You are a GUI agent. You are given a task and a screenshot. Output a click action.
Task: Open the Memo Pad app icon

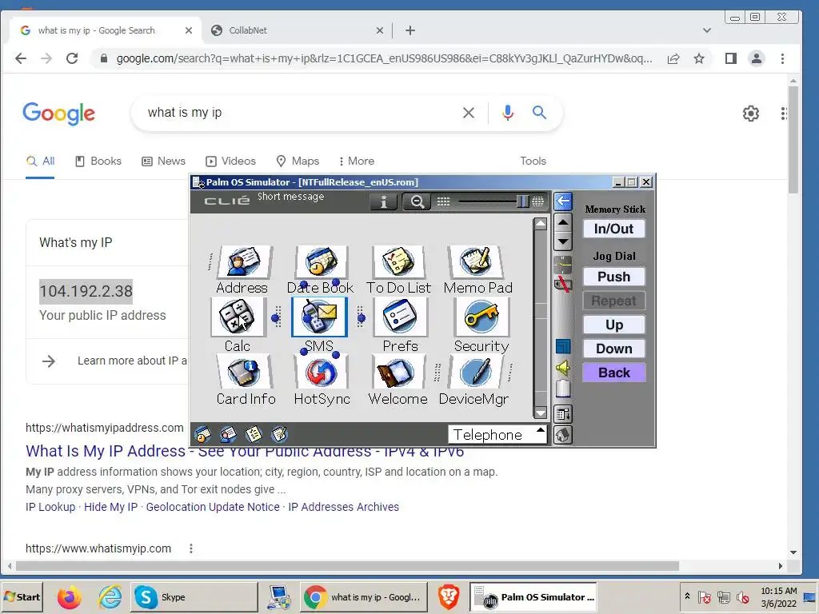point(477,261)
